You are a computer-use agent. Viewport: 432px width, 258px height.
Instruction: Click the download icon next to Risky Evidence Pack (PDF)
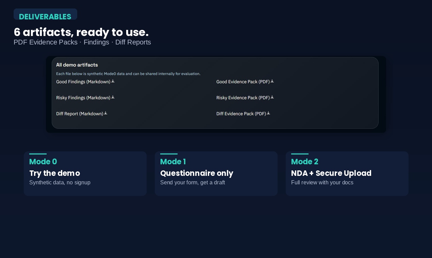272,97
